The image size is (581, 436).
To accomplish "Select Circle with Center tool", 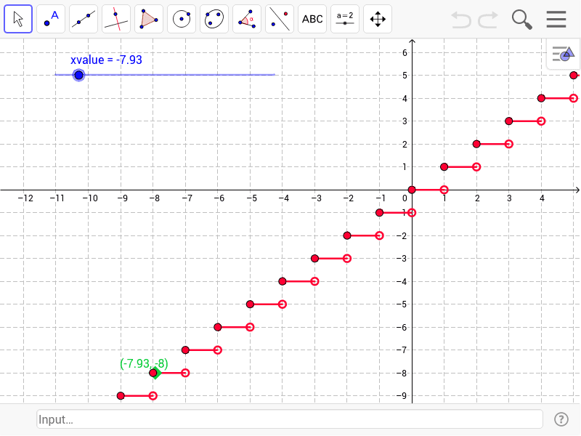I will 182,19.
